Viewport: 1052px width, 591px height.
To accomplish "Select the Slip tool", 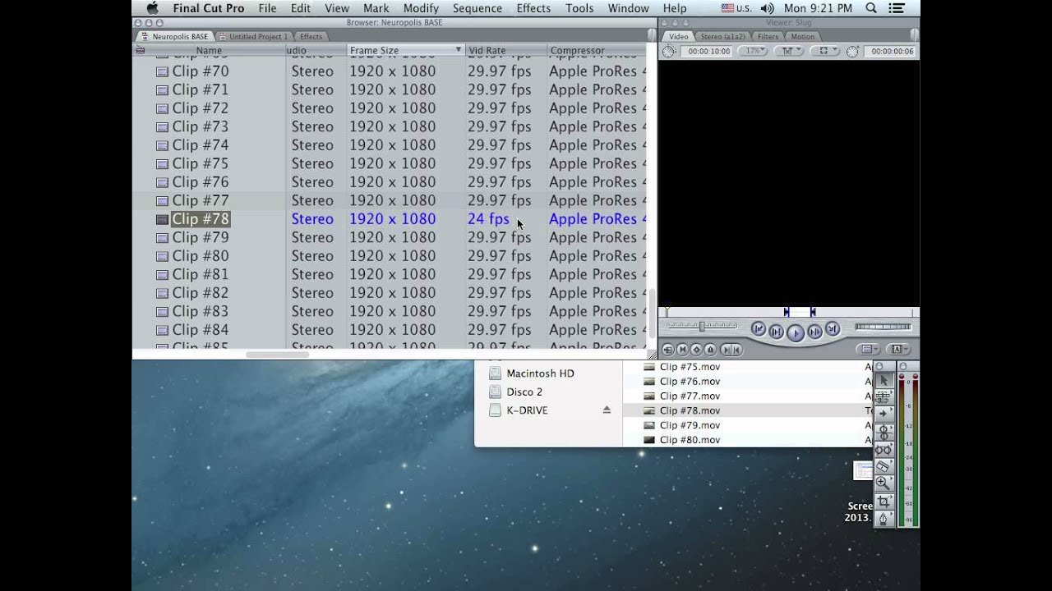I will click(884, 449).
